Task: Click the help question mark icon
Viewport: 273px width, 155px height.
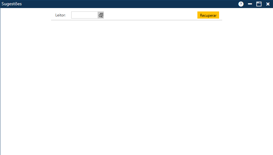Action: pyautogui.click(x=241, y=4)
